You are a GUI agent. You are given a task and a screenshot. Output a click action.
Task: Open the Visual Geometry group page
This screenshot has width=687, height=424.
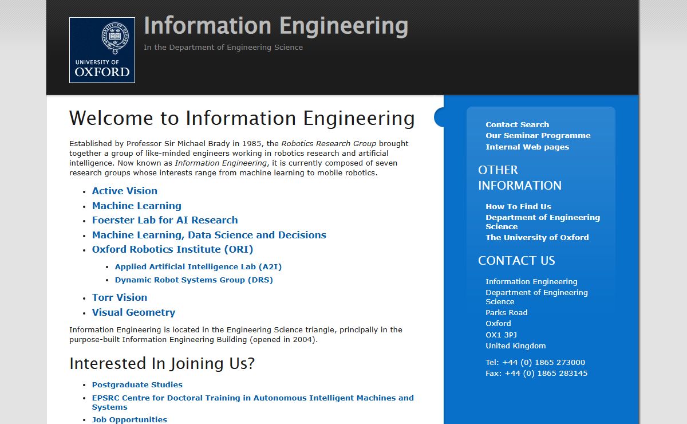133,312
